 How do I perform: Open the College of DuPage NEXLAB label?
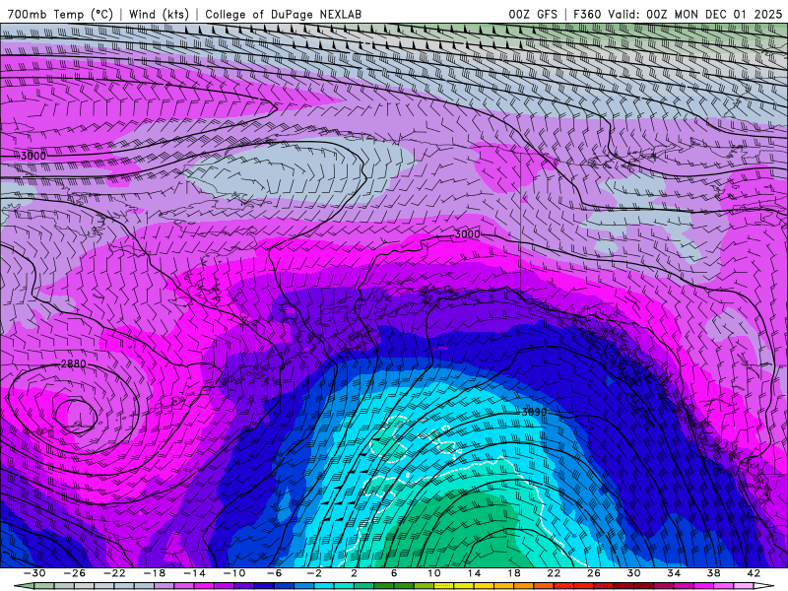tap(282, 14)
